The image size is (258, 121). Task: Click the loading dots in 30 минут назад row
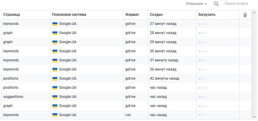202,51
